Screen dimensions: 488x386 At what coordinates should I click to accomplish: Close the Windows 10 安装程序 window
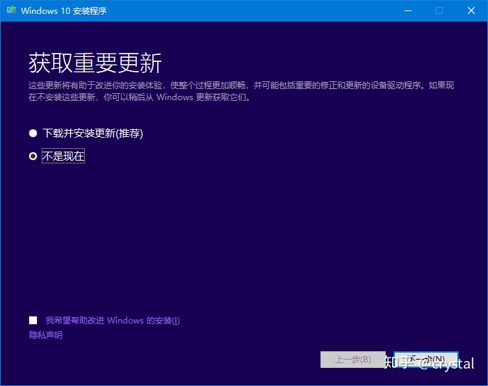click(471, 10)
